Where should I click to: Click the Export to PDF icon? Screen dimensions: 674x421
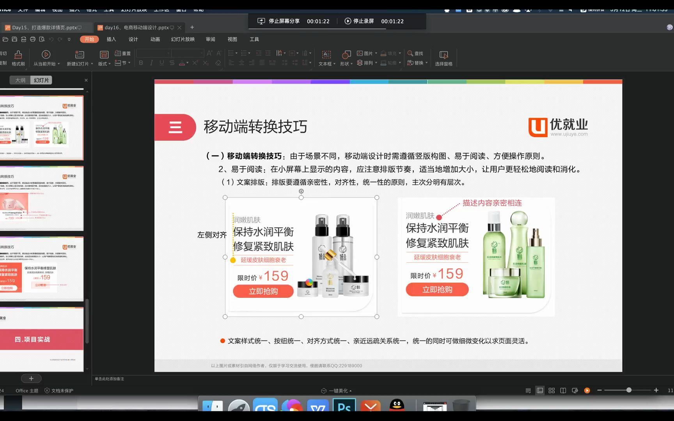pos(23,39)
